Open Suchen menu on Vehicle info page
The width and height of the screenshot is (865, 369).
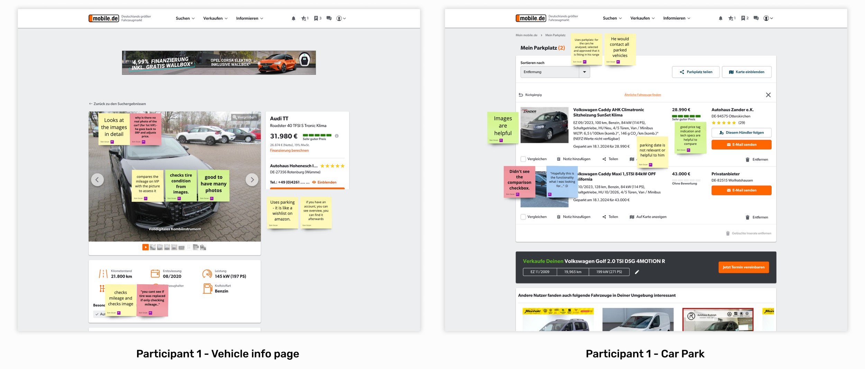(x=185, y=18)
